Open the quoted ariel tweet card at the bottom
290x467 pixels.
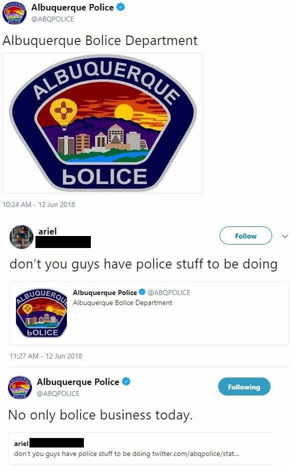(142, 448)
